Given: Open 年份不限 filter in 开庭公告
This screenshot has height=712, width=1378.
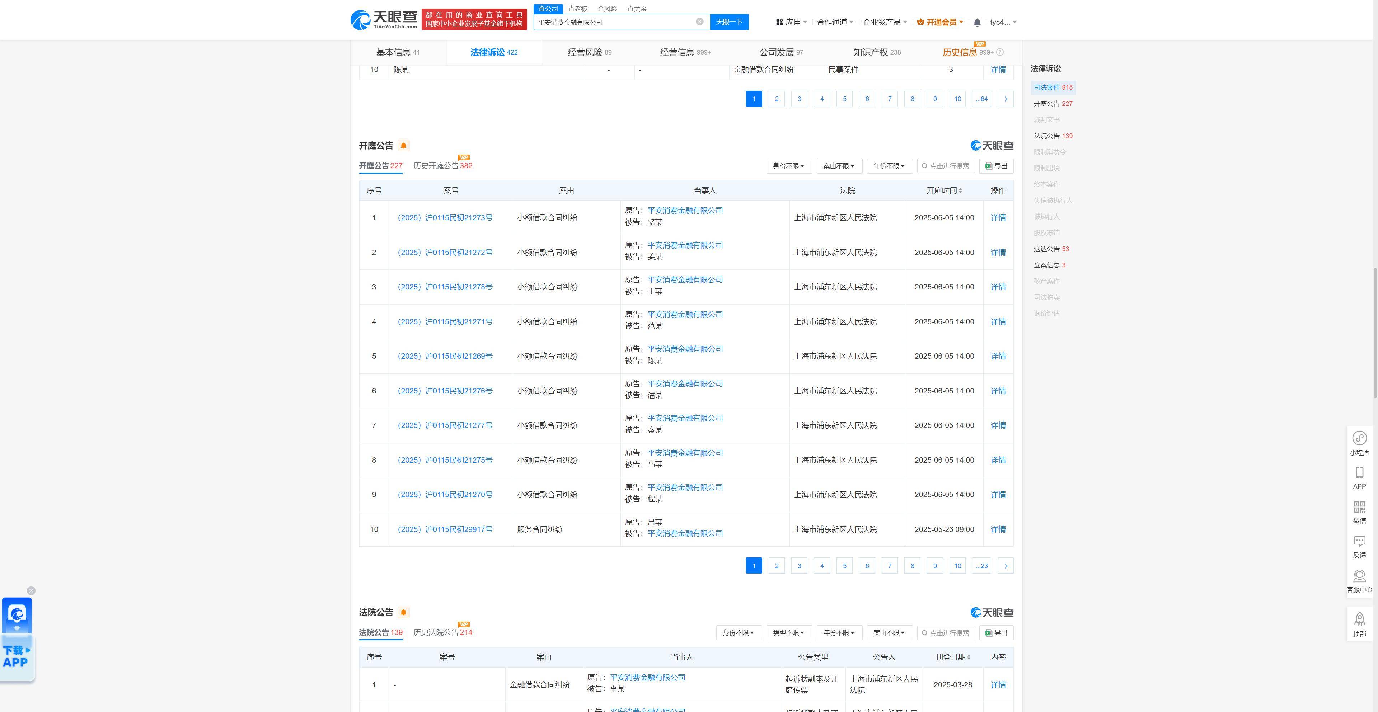Looking at the screenshot, I should (x=890, y=166).
